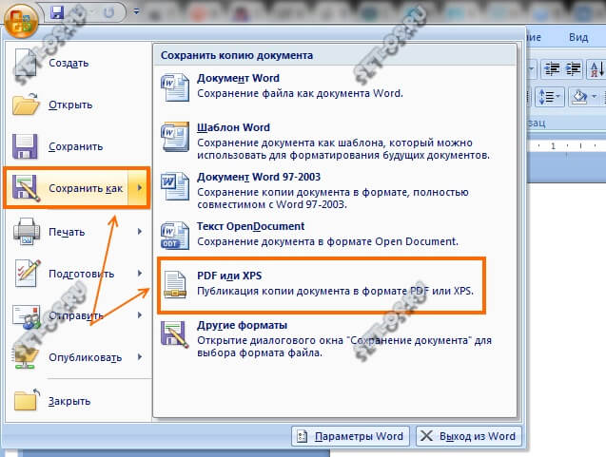
Task: Expand the Печать submenu arrow
Action: click(x=140, y=232)
